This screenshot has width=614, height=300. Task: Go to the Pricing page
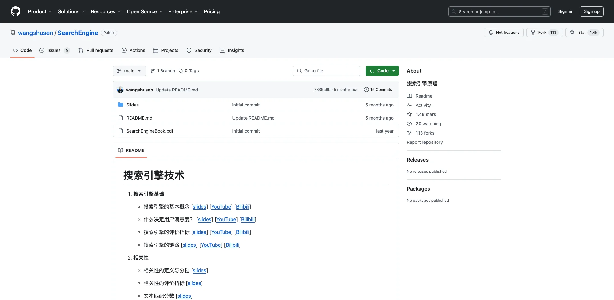(x=212, y=11)
